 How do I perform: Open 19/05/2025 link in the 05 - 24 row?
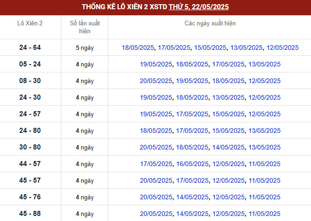coord(156,64)
